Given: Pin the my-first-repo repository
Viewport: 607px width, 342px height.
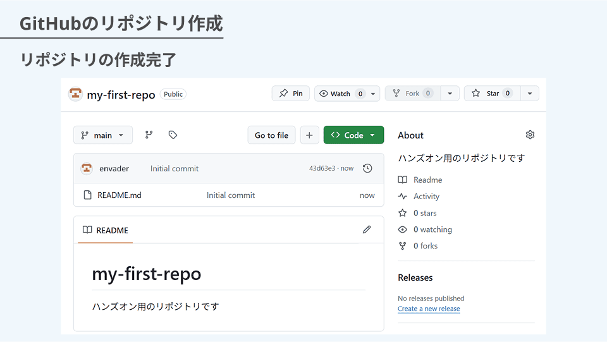Looking at the screenshot, I should tap(291, 93).
